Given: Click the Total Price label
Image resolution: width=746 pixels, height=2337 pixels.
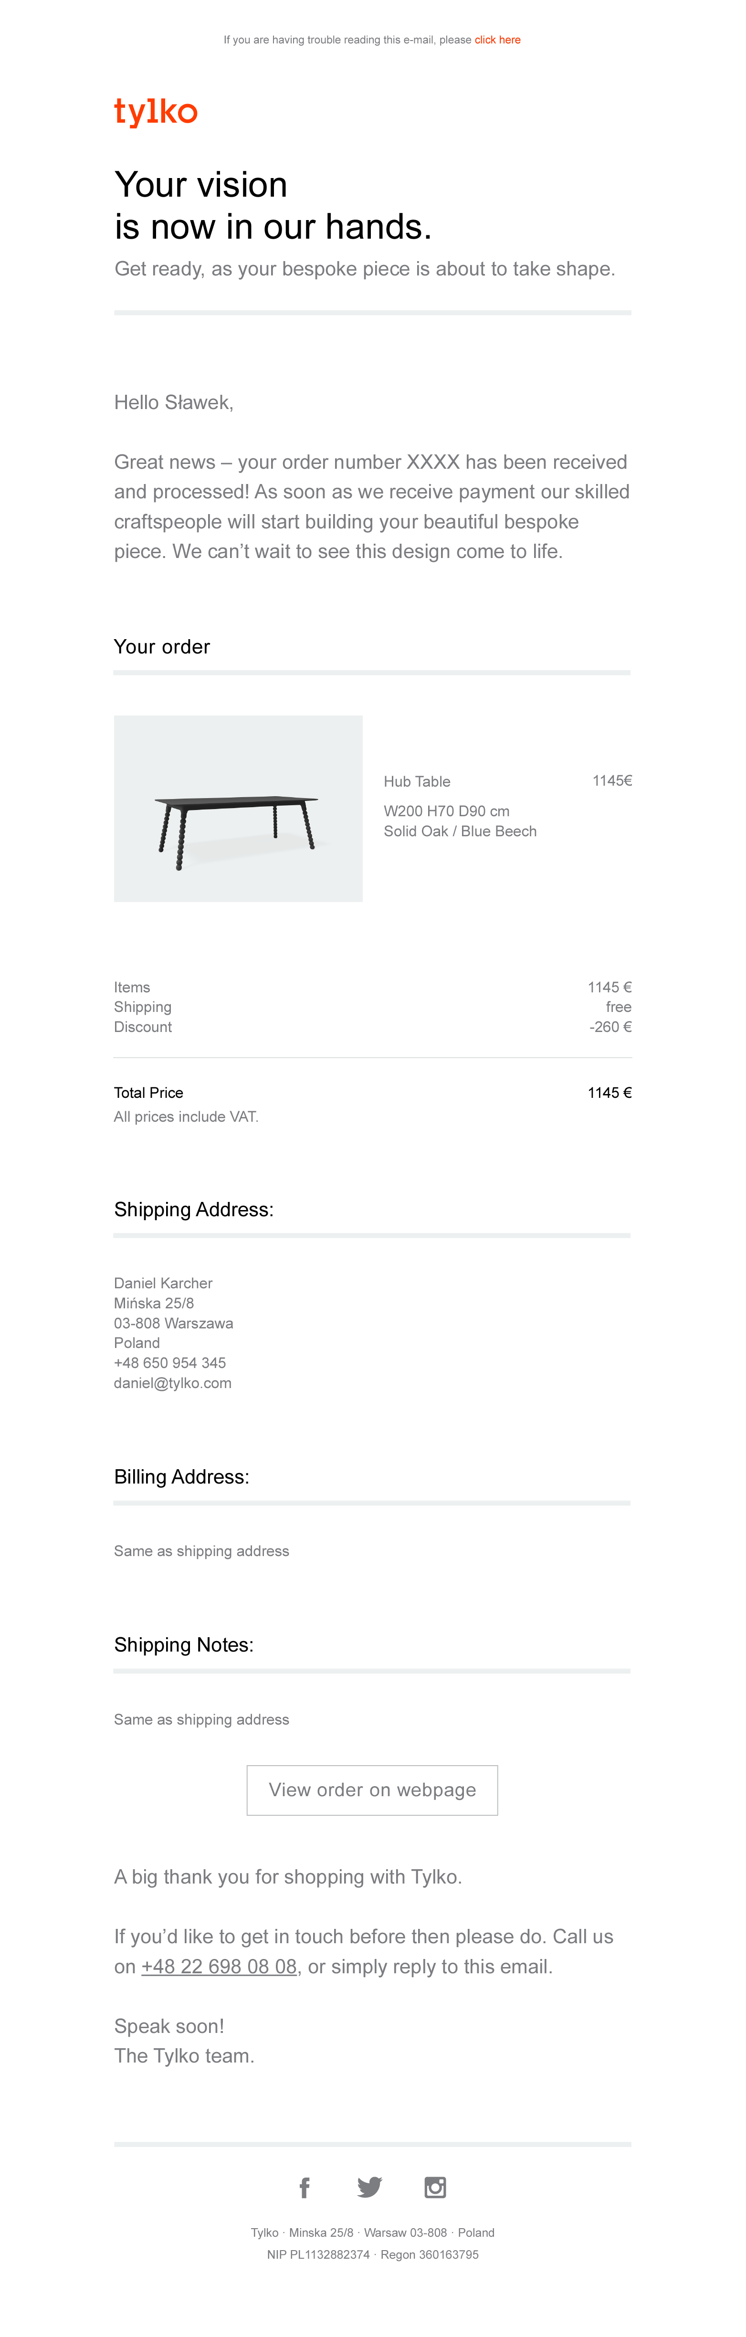Looking at the screenshot, I should tap(149, 1092).
